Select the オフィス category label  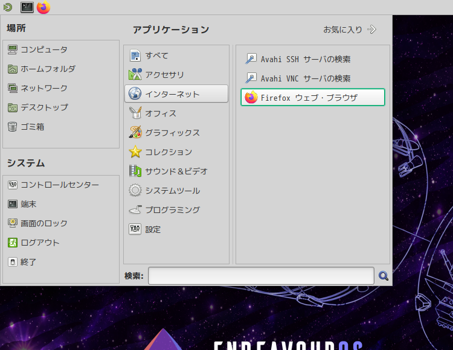(x=161, y=113)
